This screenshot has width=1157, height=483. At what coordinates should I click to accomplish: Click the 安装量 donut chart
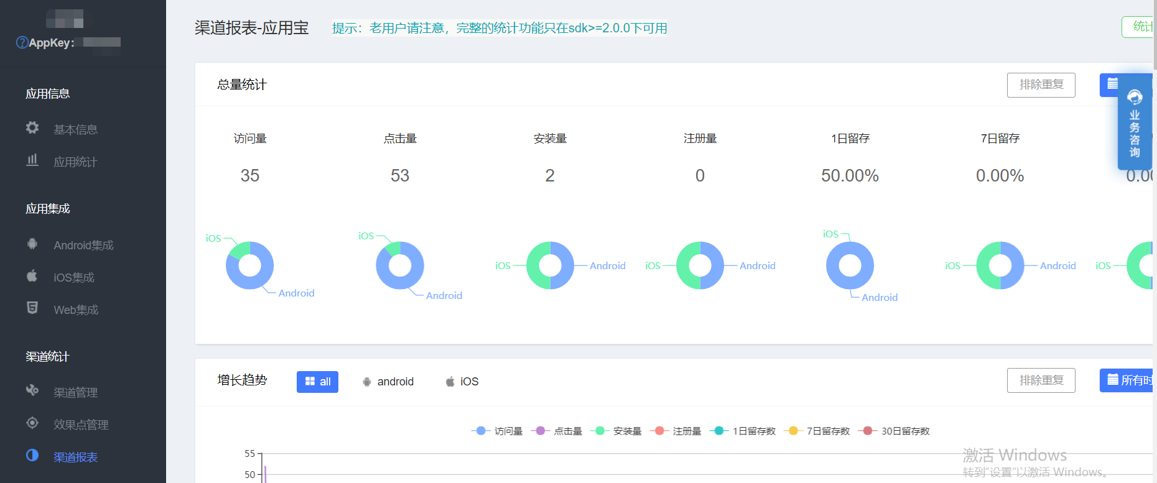pos(550,265)
